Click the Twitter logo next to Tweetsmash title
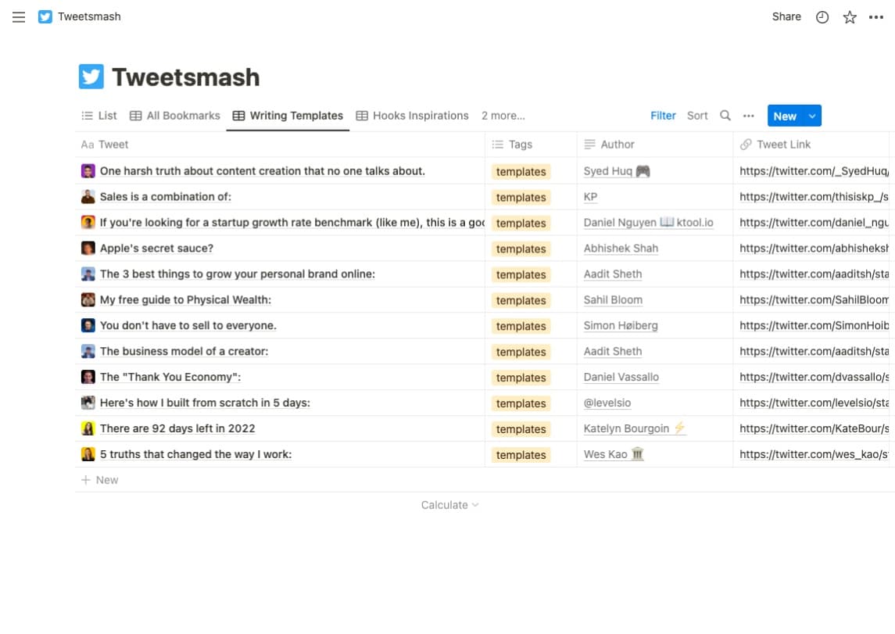The width and height of the screenshot is (895, 634). [45, 16]
